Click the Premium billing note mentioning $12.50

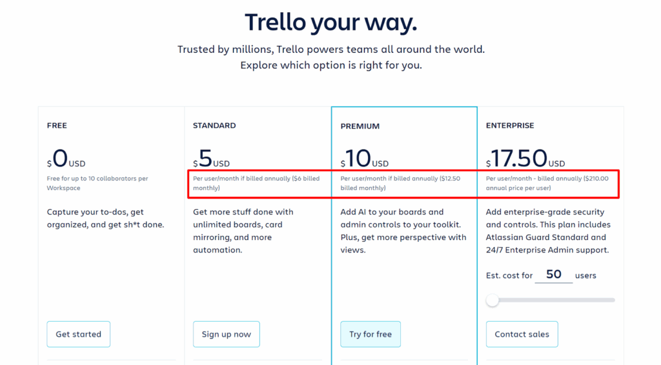tap(400, 183)
